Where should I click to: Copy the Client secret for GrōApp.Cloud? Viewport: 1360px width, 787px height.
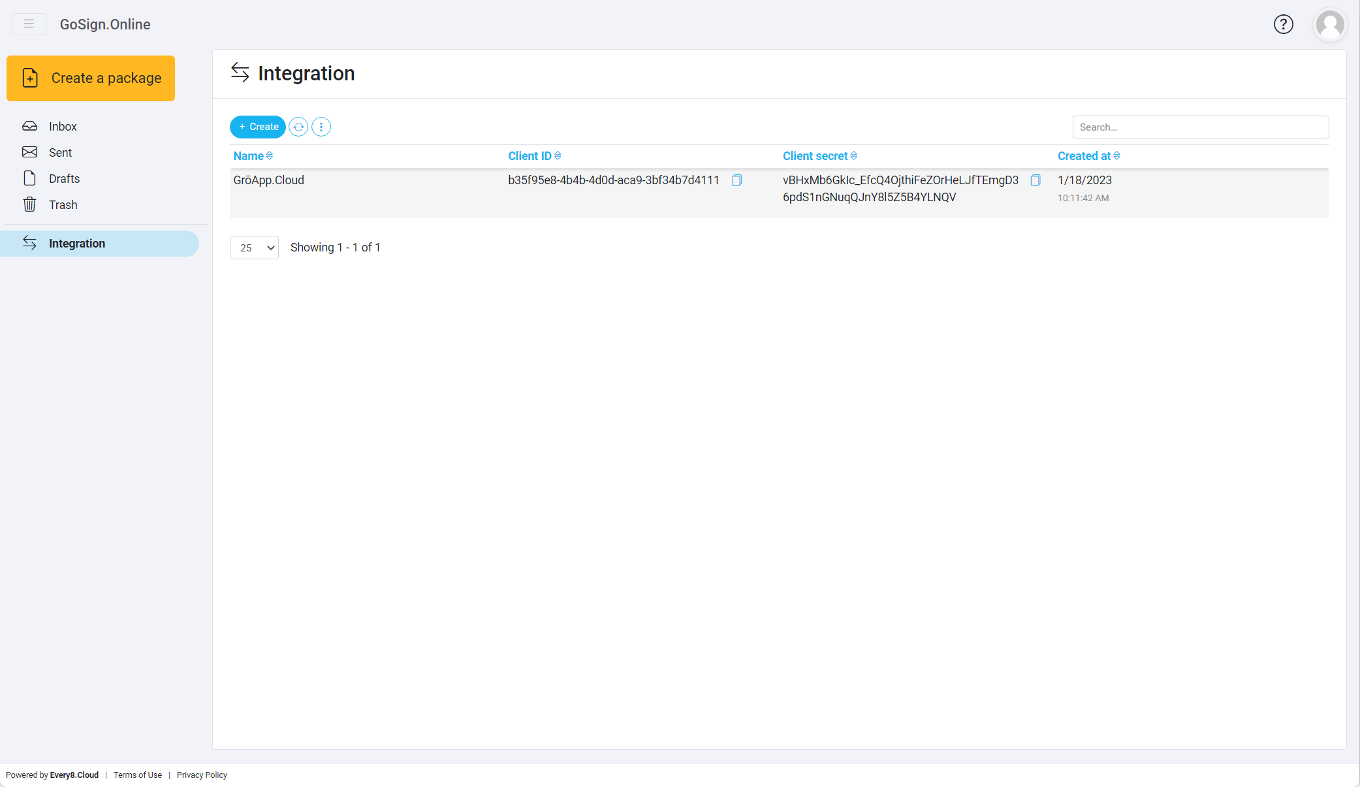coord(1035,180)
